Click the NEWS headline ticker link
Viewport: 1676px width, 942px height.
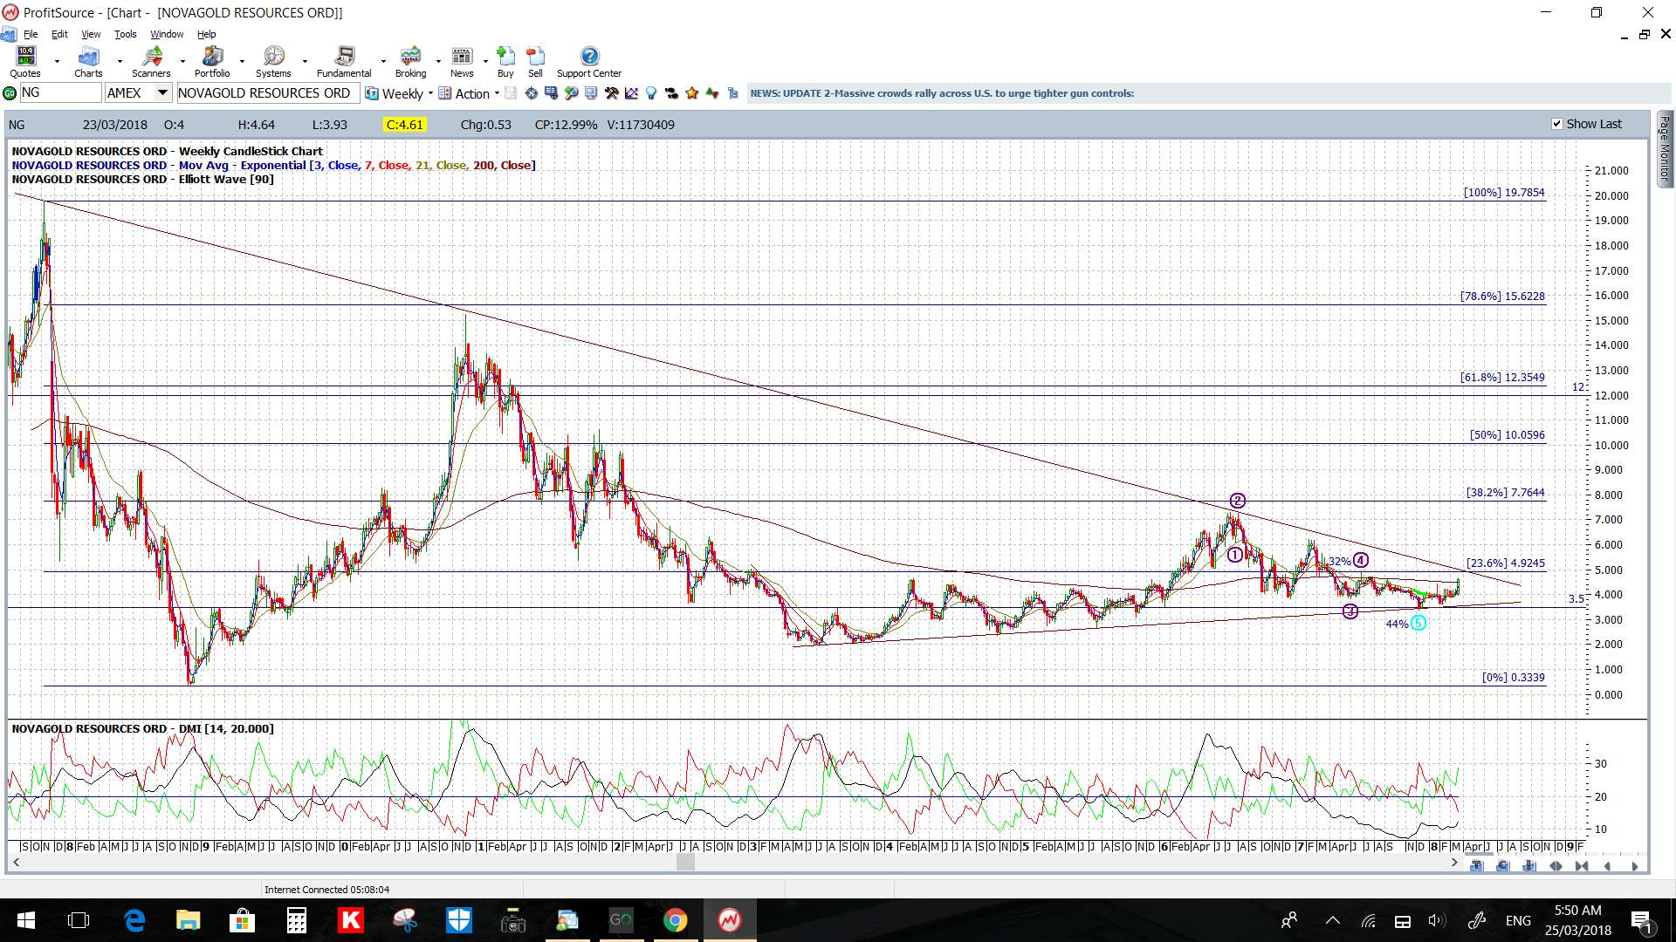pyautogui.click(x=942, y=93)
